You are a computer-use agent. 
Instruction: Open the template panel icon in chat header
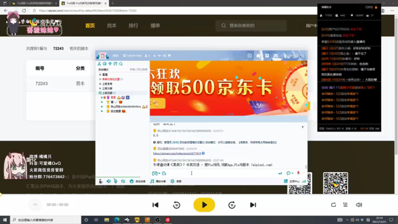[x=267, y=56]
